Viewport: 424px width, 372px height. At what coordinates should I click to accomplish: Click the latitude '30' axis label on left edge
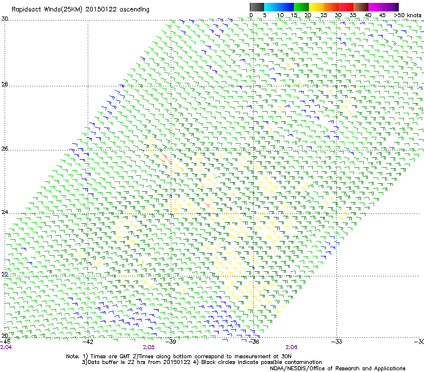coord(5,19)
